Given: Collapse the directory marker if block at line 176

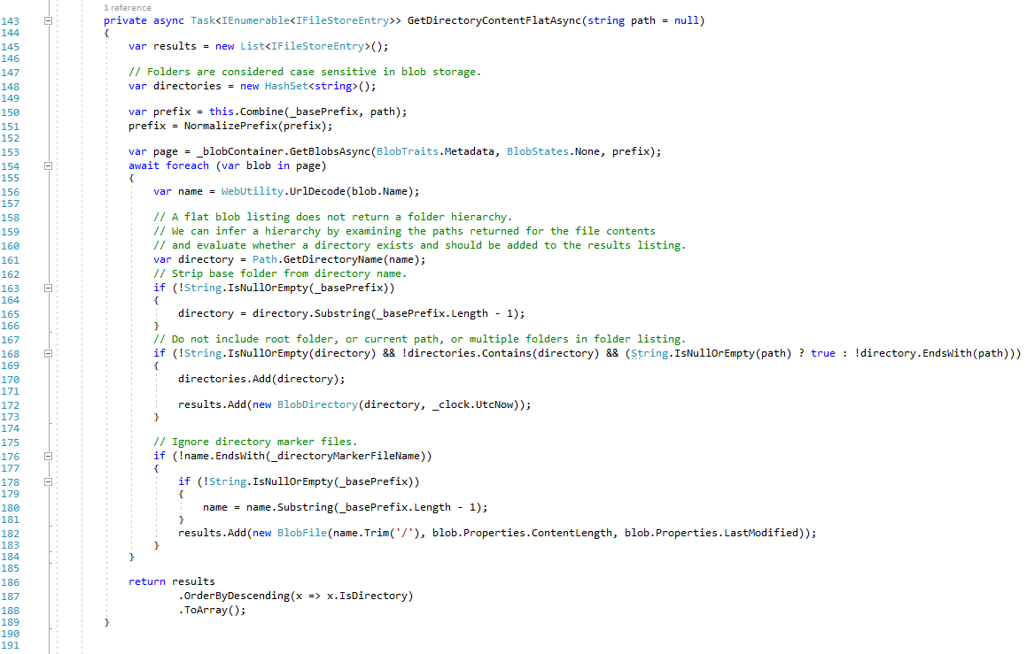Looking at the screenshot, I should click(x=48, y=456).
